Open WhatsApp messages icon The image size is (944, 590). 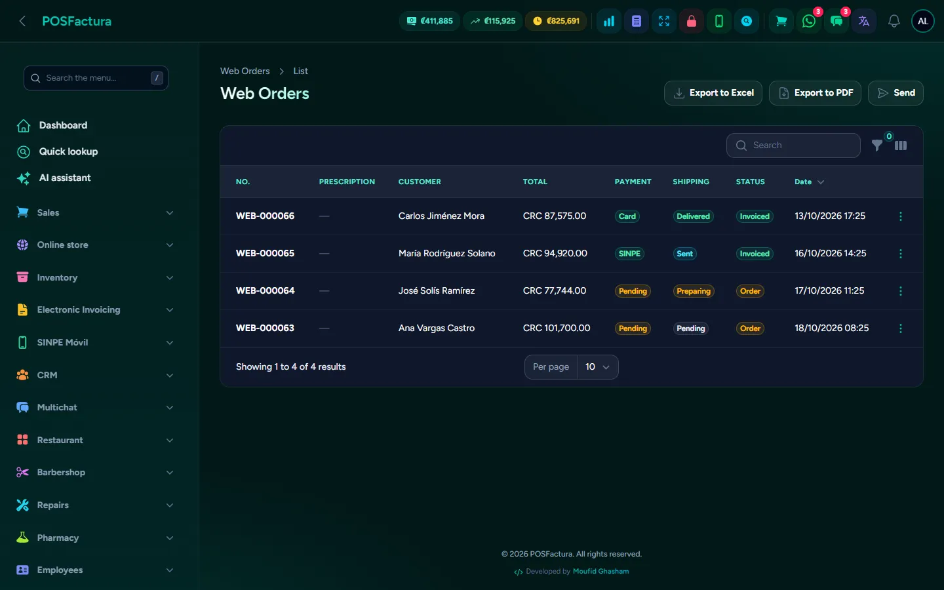pyautogui.click(x=809, y=21)
